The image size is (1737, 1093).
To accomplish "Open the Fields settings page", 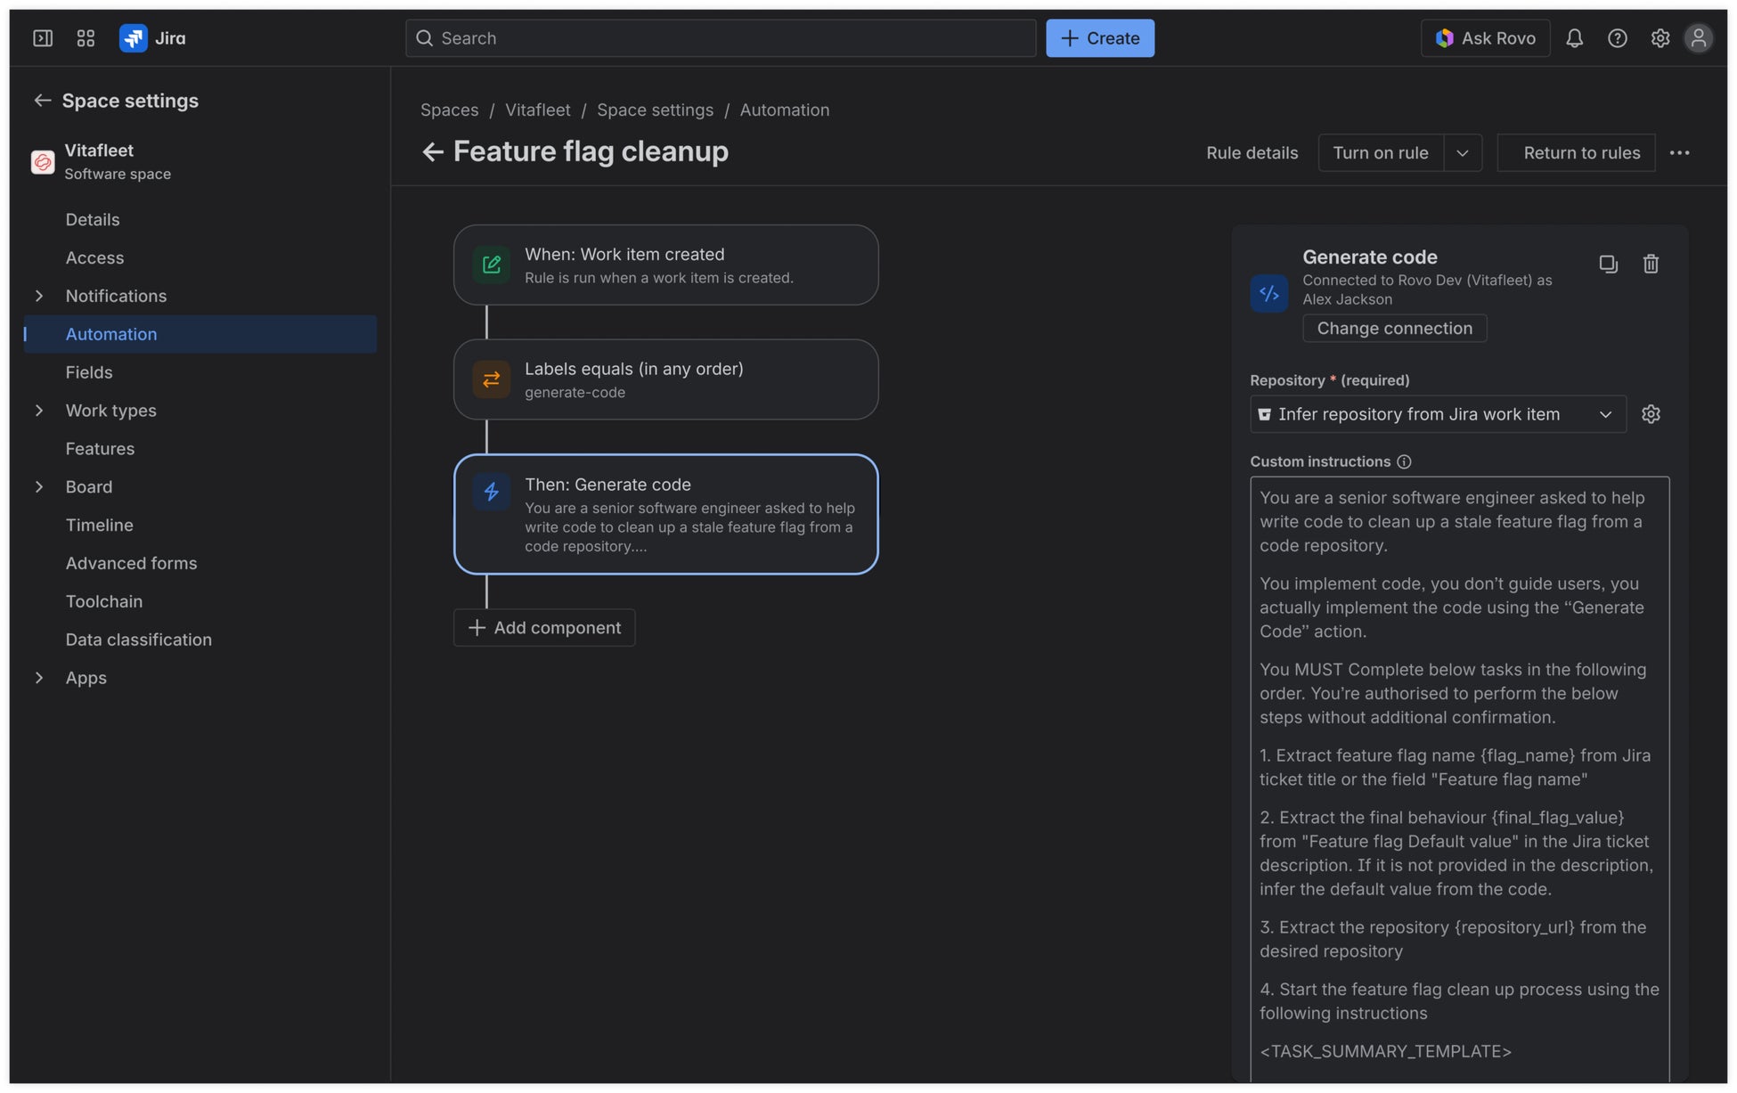I will tap(89, 372).
